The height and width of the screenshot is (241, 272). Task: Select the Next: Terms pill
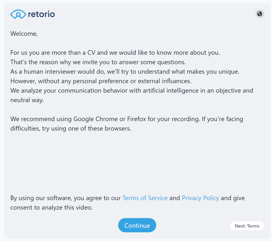(x=247, y=226)
